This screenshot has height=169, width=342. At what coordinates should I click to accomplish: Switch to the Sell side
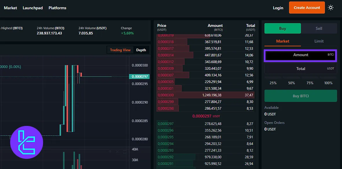tap(319, 28)
